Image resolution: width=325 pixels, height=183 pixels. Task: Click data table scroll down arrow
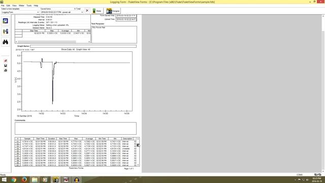(138, 165)
